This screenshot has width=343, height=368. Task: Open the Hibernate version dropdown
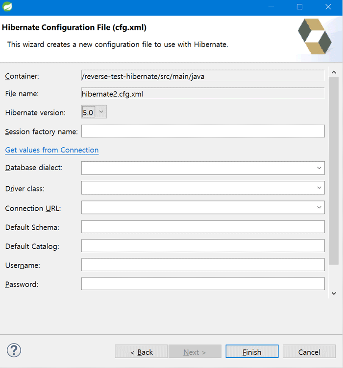[94, 112]
